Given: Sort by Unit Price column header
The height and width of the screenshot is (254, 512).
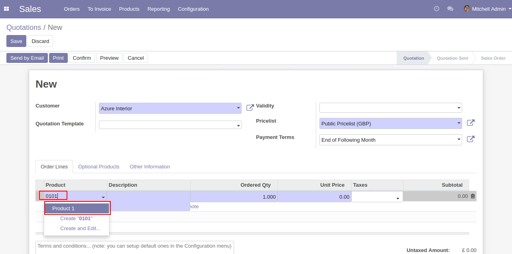Looking at the screenshot, I should 315,185.
